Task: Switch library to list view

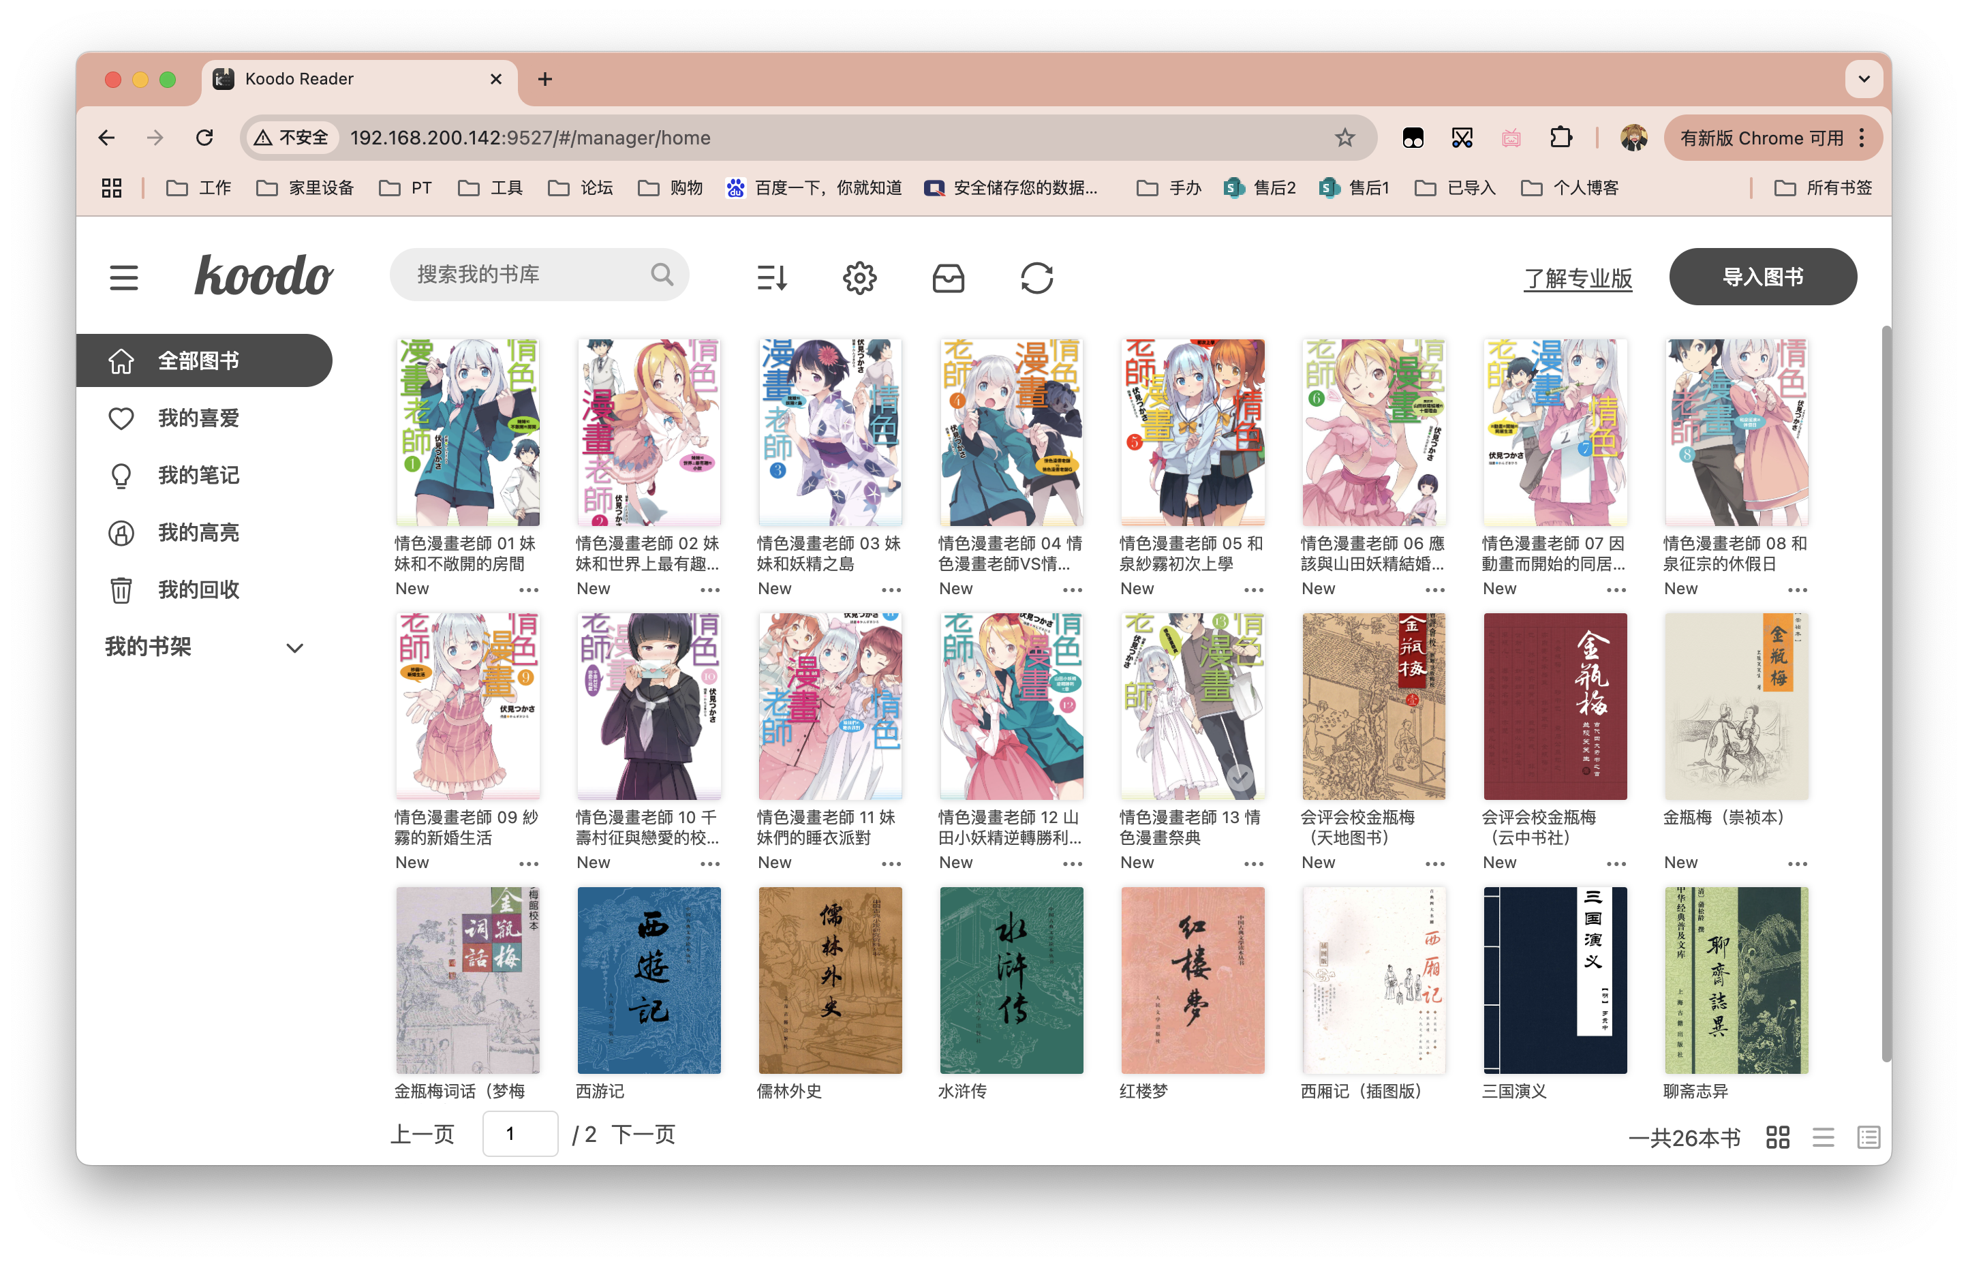Action: (1824, 1137)
